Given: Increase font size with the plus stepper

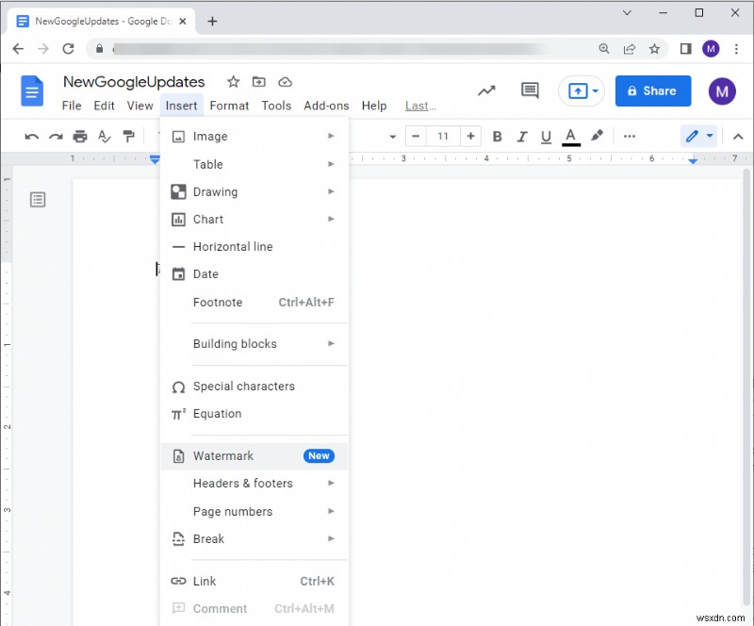Looking at the screenshot, I should pyautogui.click(x=470, y=136).
